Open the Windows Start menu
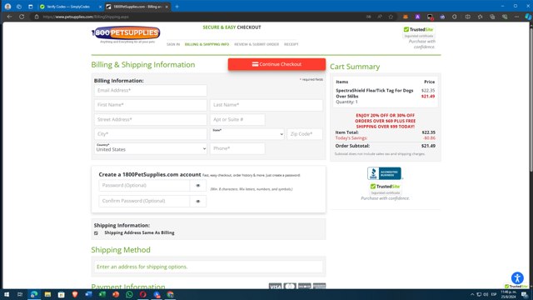This screenshot has width=533, height=300. pos(7,294)
